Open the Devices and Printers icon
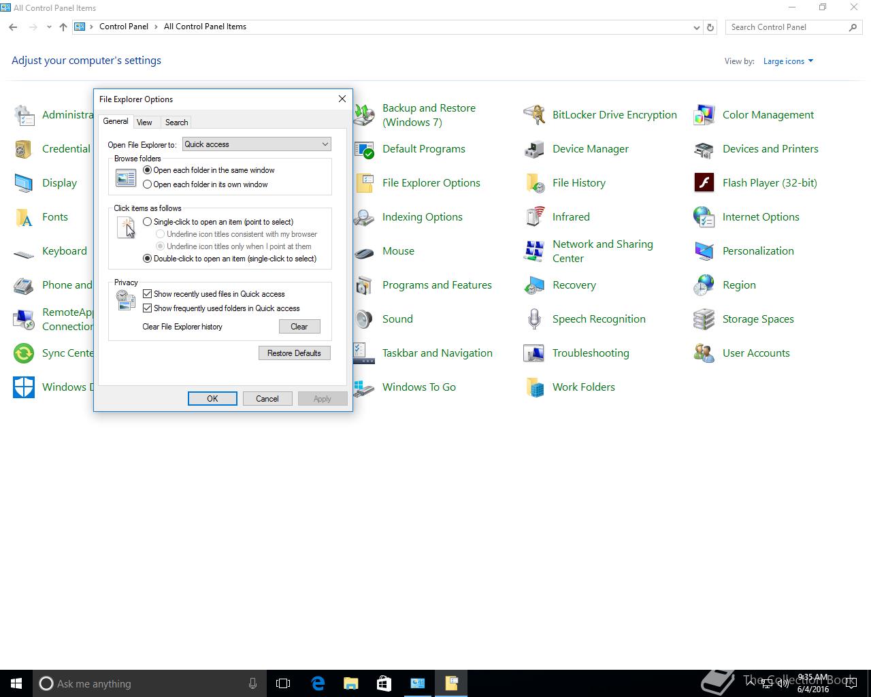This screenshot has height=697, width=871. click(704, 149)
